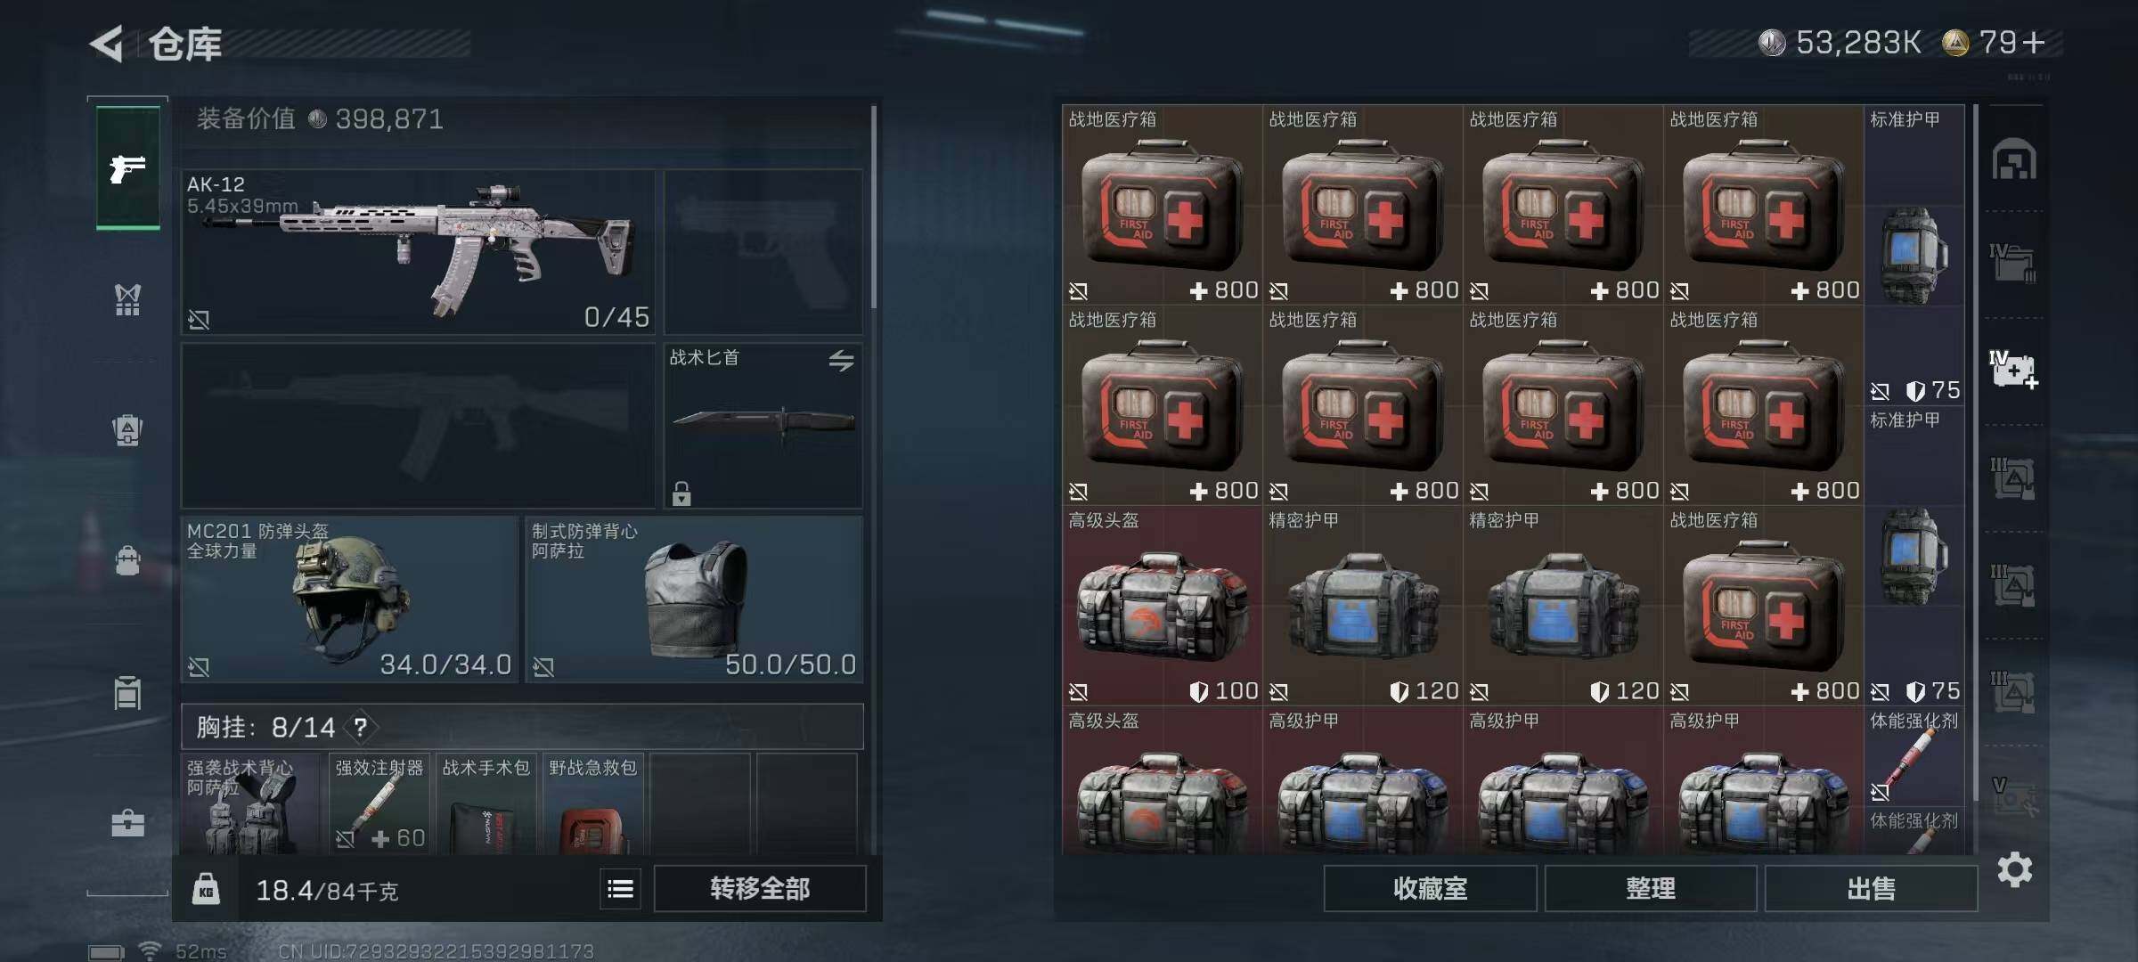Image resolution: width=2138 pixels, height=962 pixels.
Task: Select the weapons pistol tab icon
Action: 128,167
